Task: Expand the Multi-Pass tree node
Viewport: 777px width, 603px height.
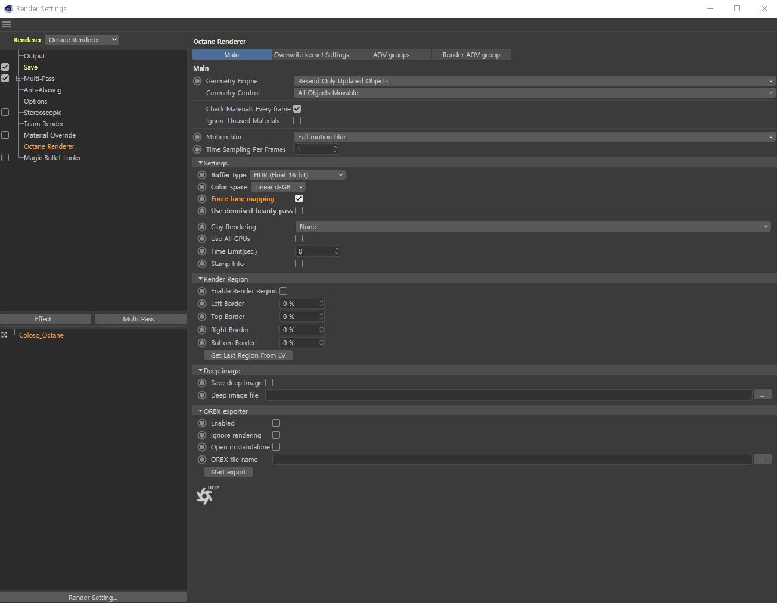Action: (19, 79)
